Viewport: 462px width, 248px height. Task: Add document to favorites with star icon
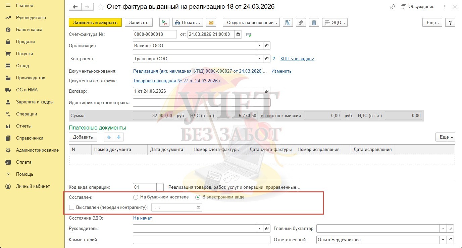click(100, 7)
